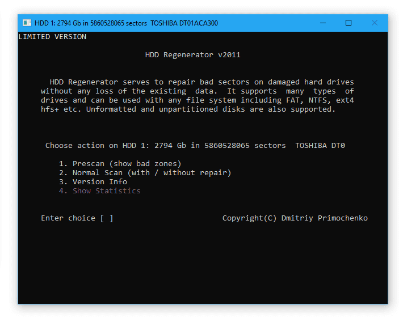This screenshot has width=403, height=322.
Task: Select option 1 Prescan (show bad zones)
Action: coord(120,164)
